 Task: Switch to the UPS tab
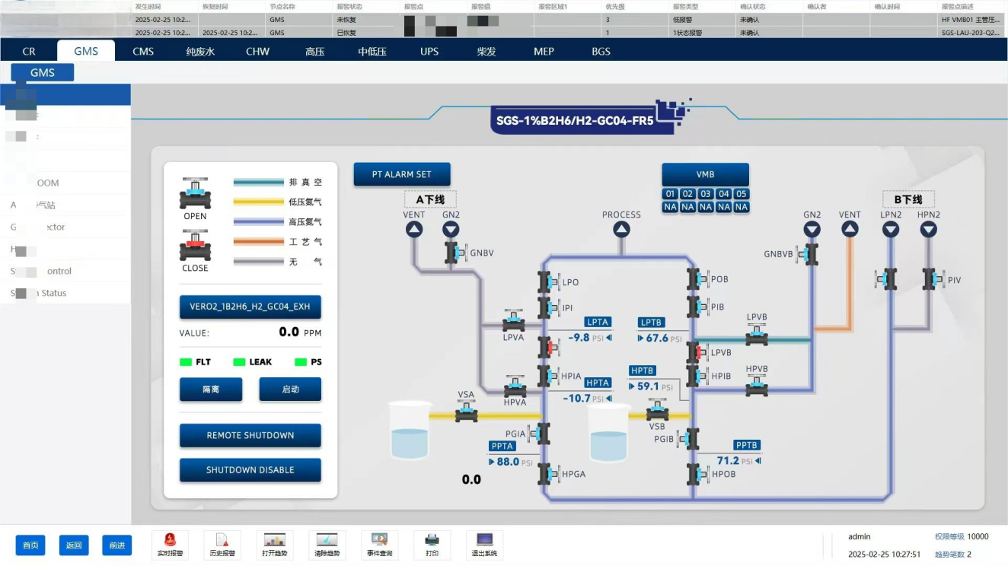429,51
